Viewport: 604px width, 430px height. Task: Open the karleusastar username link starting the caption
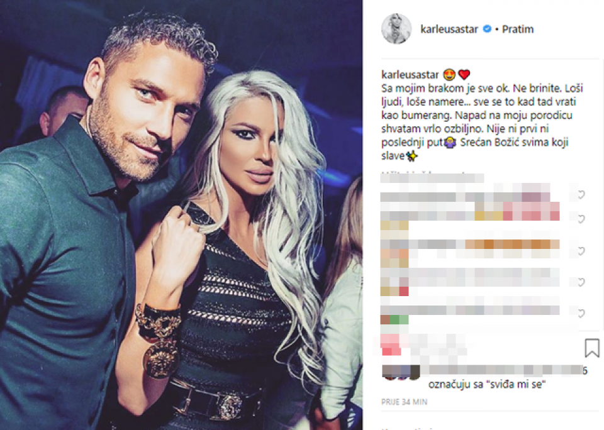pos(410,75)
